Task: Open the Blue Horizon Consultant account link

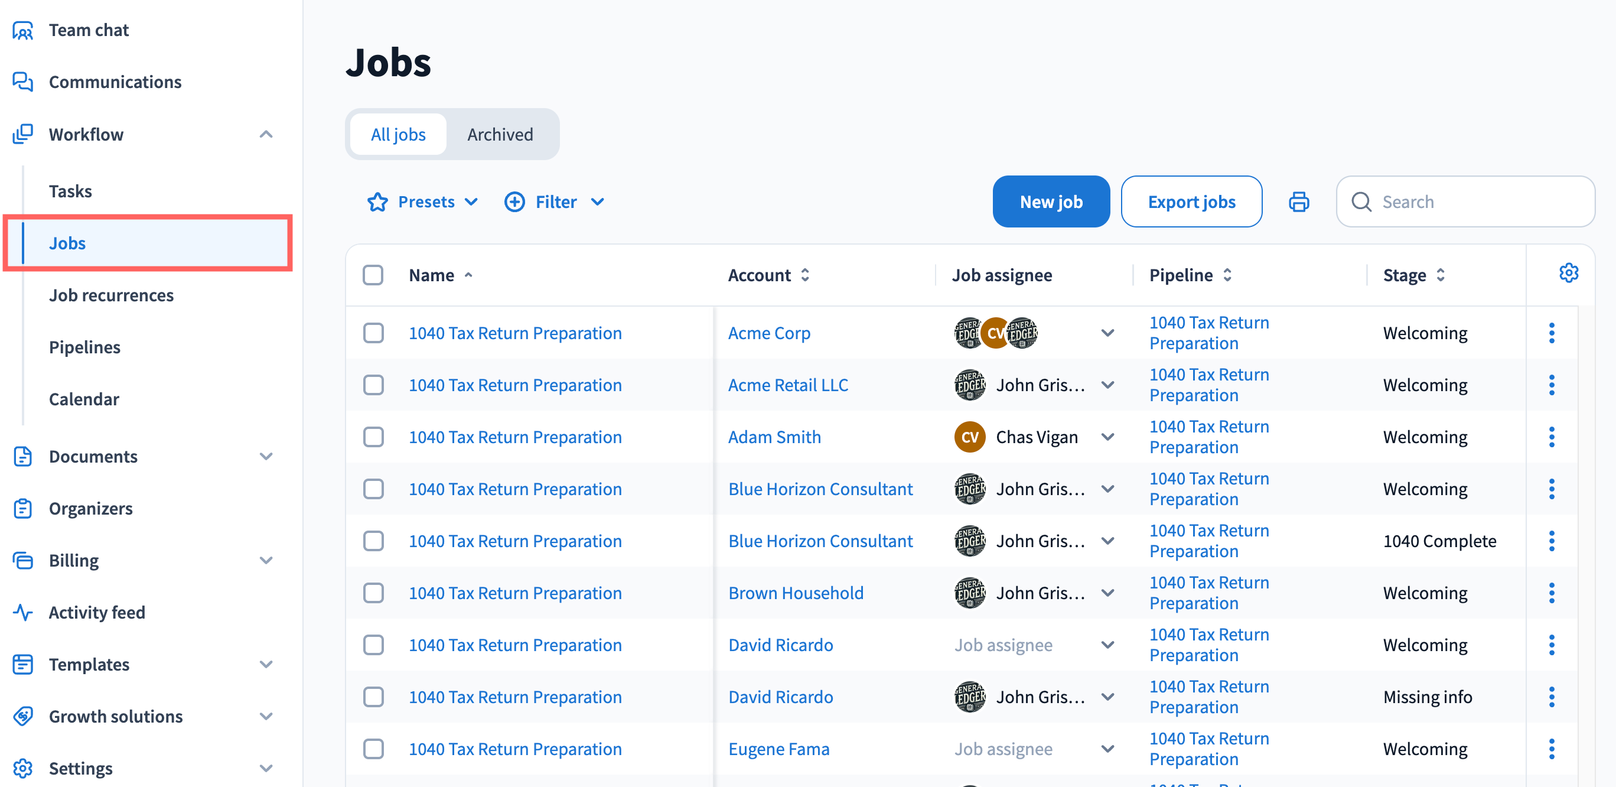Action: coord(820,489)
